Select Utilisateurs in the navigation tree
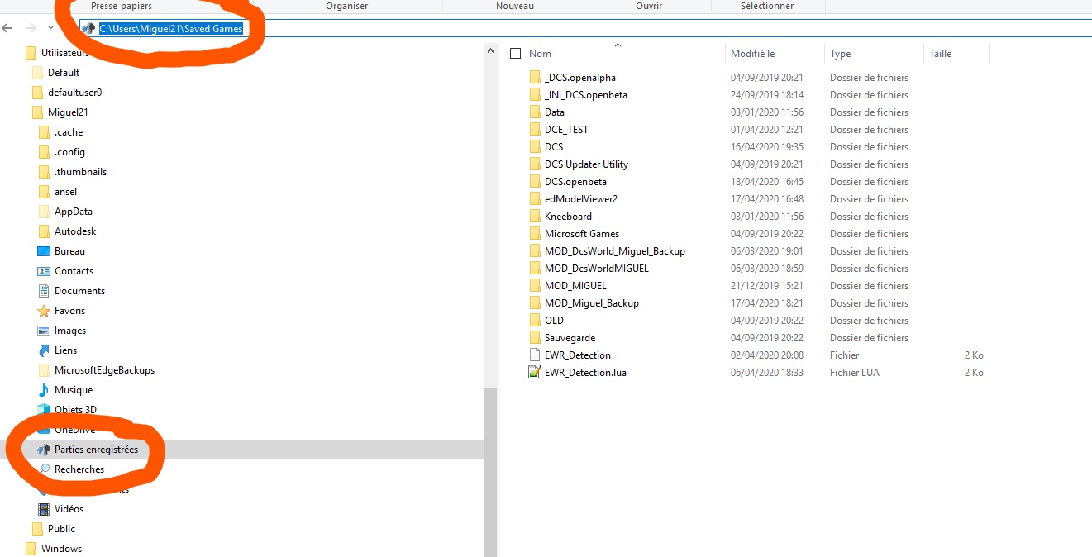 [66, 53]
